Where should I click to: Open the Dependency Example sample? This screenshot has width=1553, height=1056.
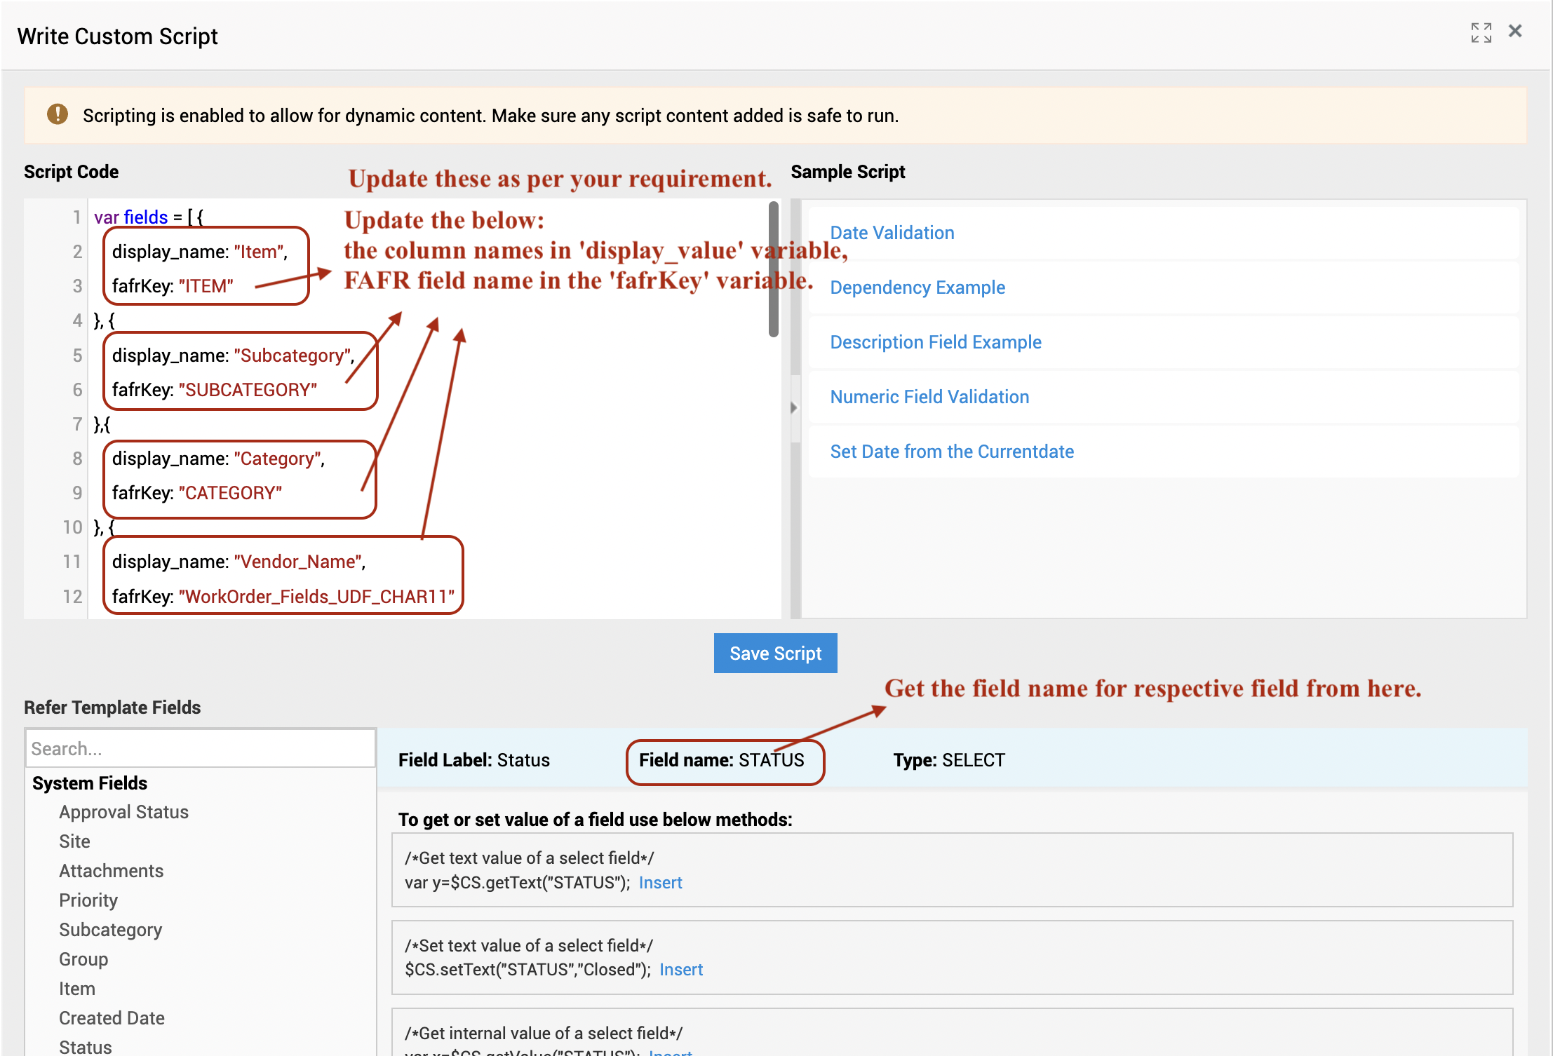coord(917,287)
